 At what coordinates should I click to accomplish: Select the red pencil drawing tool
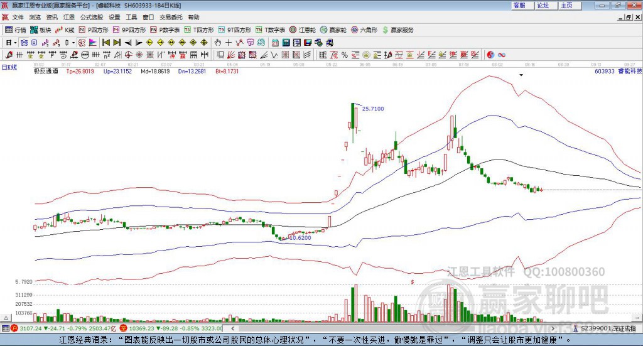[9, 55]
